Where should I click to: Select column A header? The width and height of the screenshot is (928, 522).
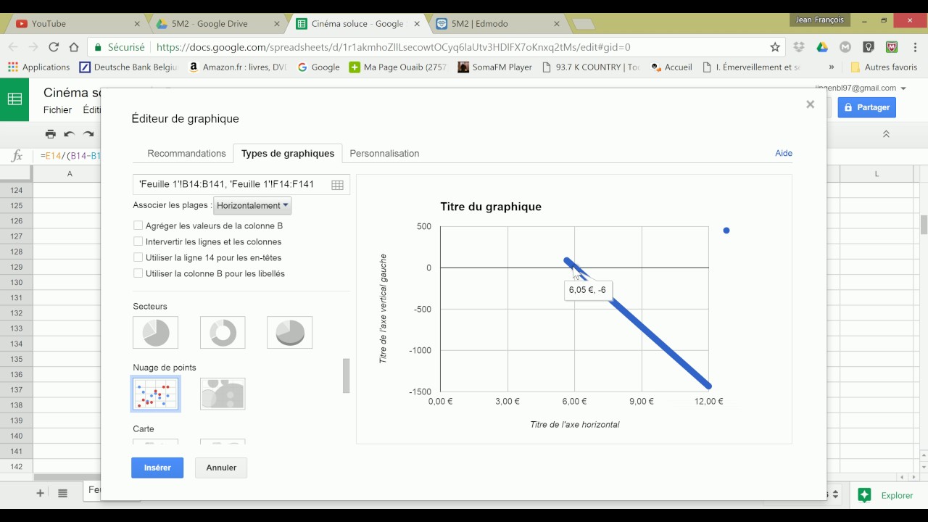point(70,173)
